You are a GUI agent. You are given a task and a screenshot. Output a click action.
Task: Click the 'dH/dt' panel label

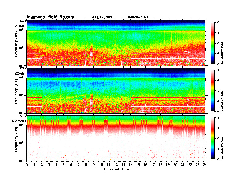(x=20, y=26)
